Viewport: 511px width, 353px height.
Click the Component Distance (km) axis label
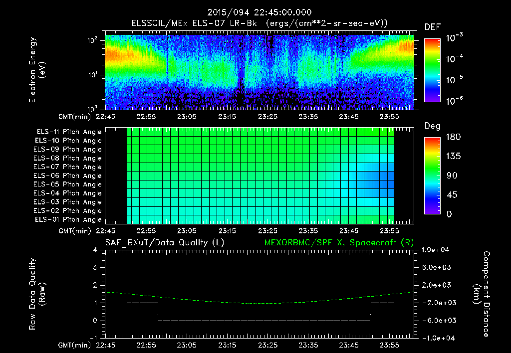[482, 294]
